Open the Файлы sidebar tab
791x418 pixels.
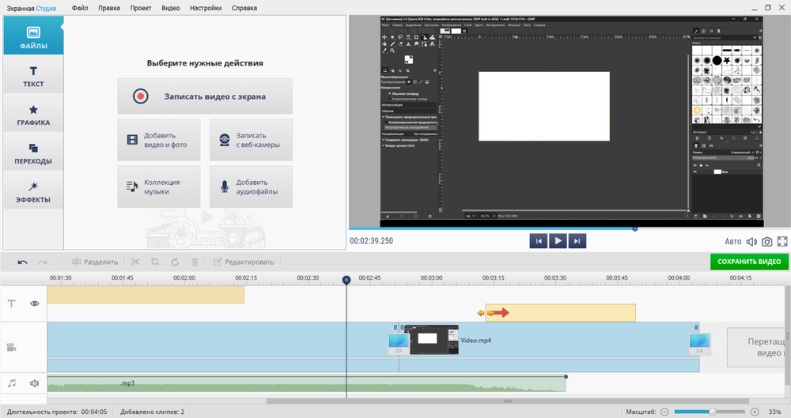pyautogui.click(x=33, y=36)
